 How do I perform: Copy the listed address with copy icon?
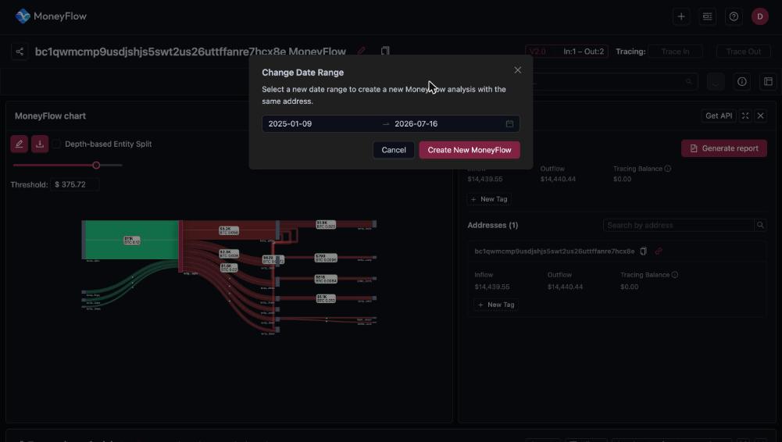[644, 251]
